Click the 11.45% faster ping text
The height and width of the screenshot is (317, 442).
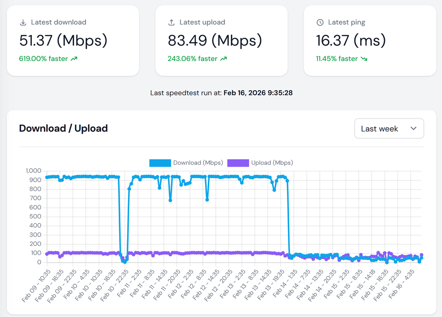tap(337, 59)
